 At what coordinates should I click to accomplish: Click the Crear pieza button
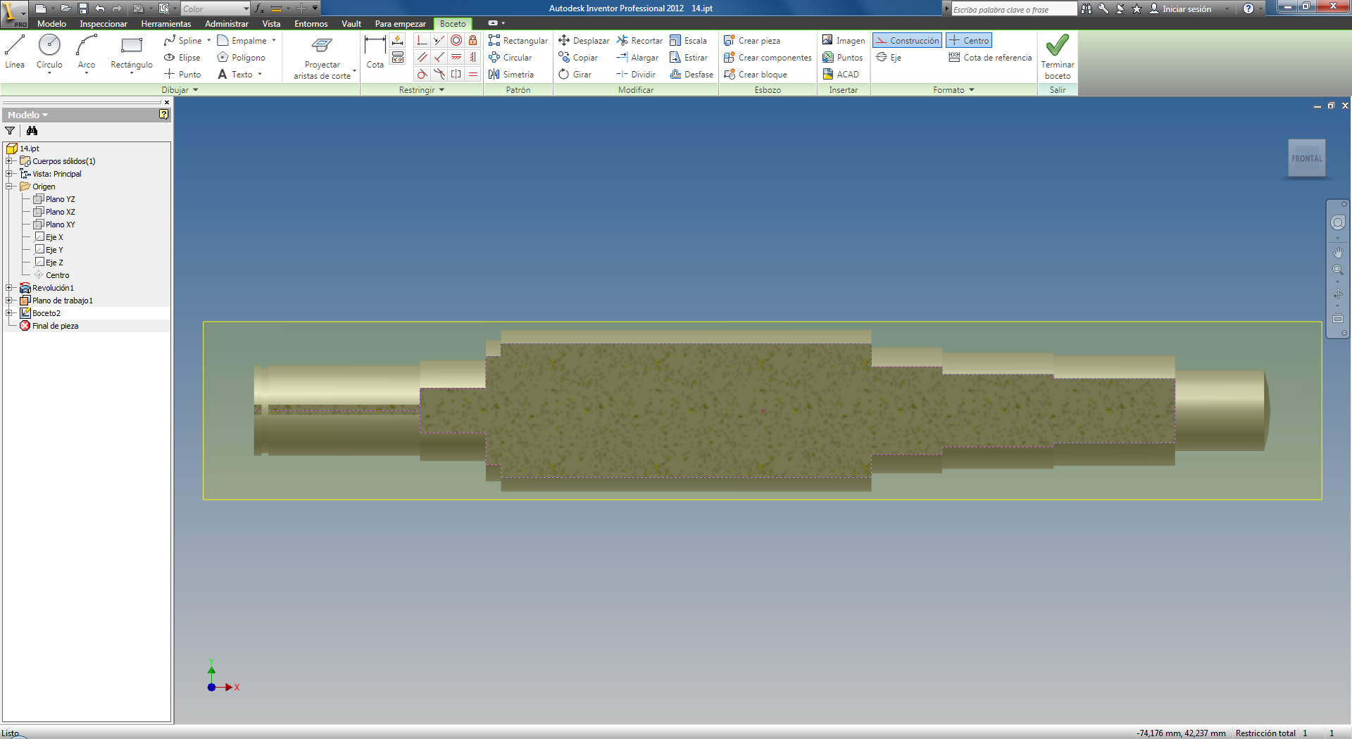[752, 41]
